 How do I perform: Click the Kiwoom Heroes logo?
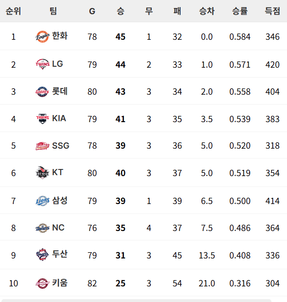pos(43,284)
